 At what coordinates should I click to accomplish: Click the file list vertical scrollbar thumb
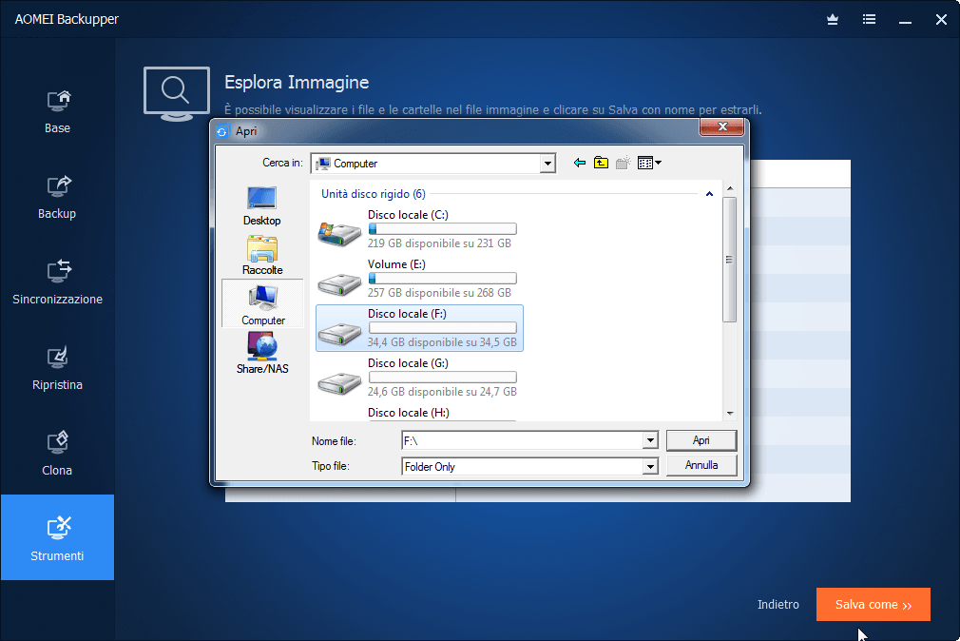[x=729, y=260]
